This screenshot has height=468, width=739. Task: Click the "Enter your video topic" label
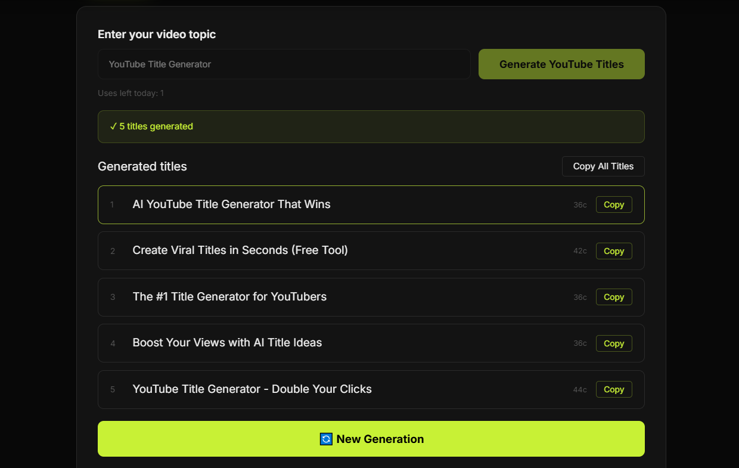click(157, 35)
